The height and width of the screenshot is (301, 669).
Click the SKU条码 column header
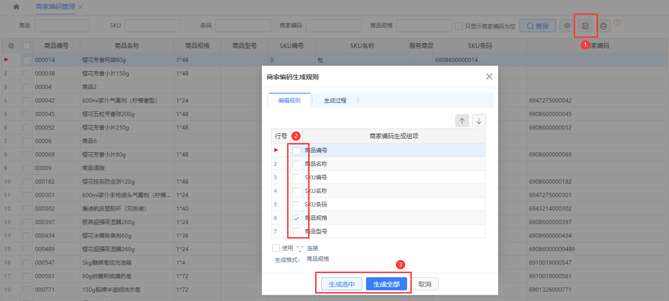tap(480, 46)
